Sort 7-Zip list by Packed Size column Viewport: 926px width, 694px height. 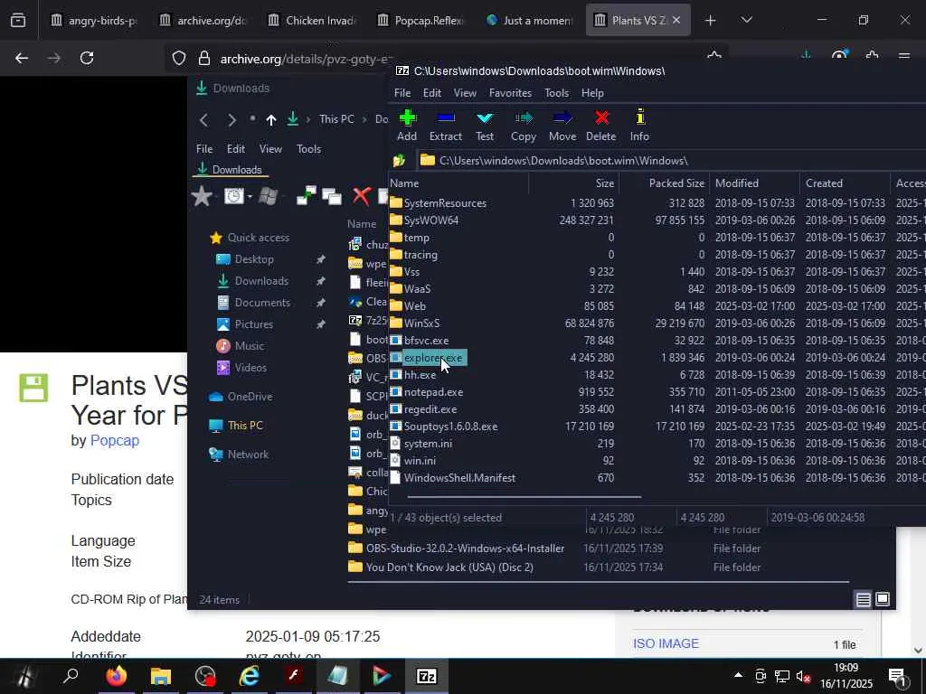coord(664,183)
